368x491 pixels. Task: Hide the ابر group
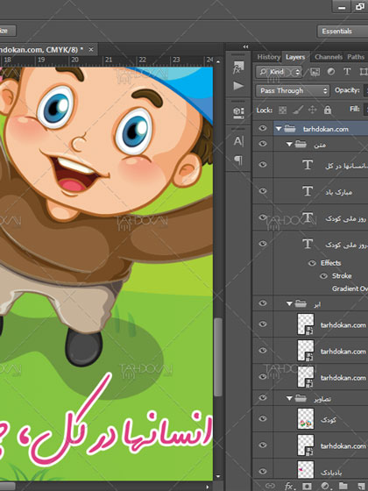point(263,303)
